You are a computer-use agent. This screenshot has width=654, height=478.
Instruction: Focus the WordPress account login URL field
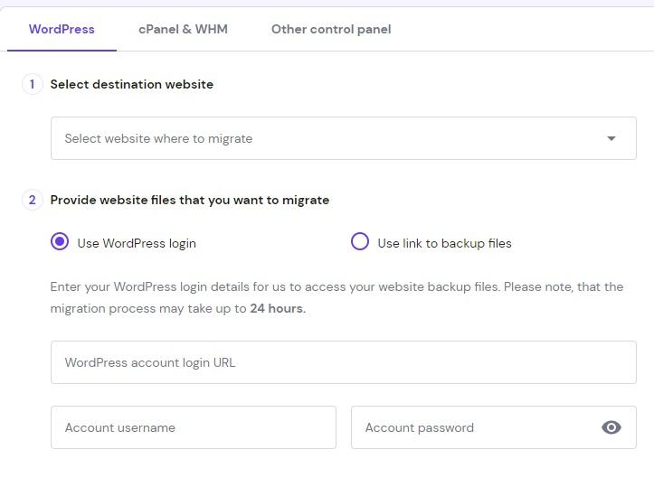[x=344, y=362]
